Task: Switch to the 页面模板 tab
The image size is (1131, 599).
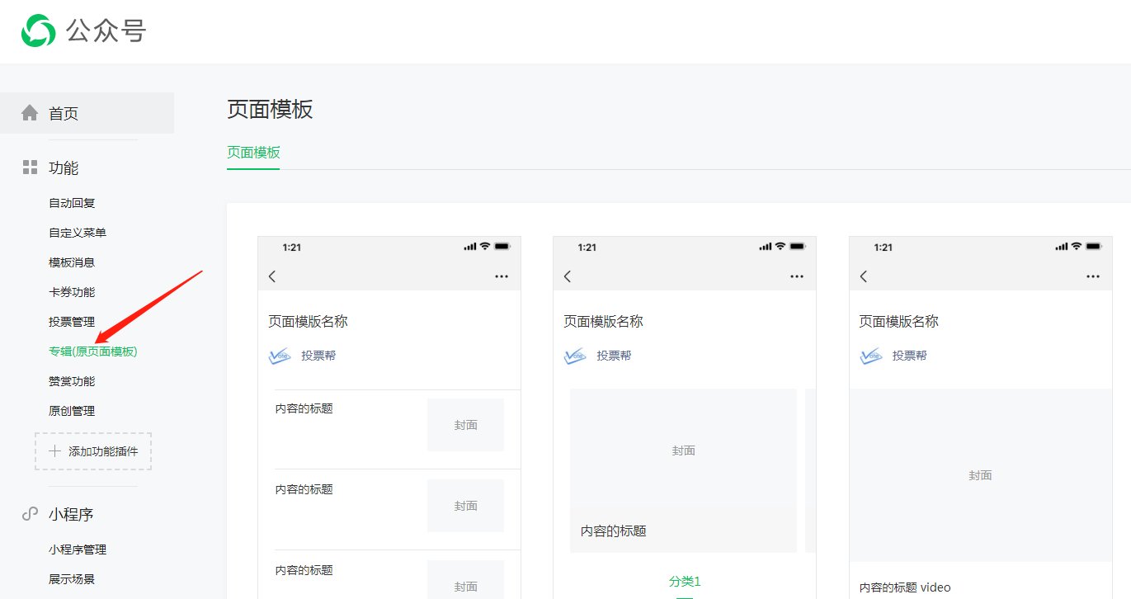Action: [252, 153]
